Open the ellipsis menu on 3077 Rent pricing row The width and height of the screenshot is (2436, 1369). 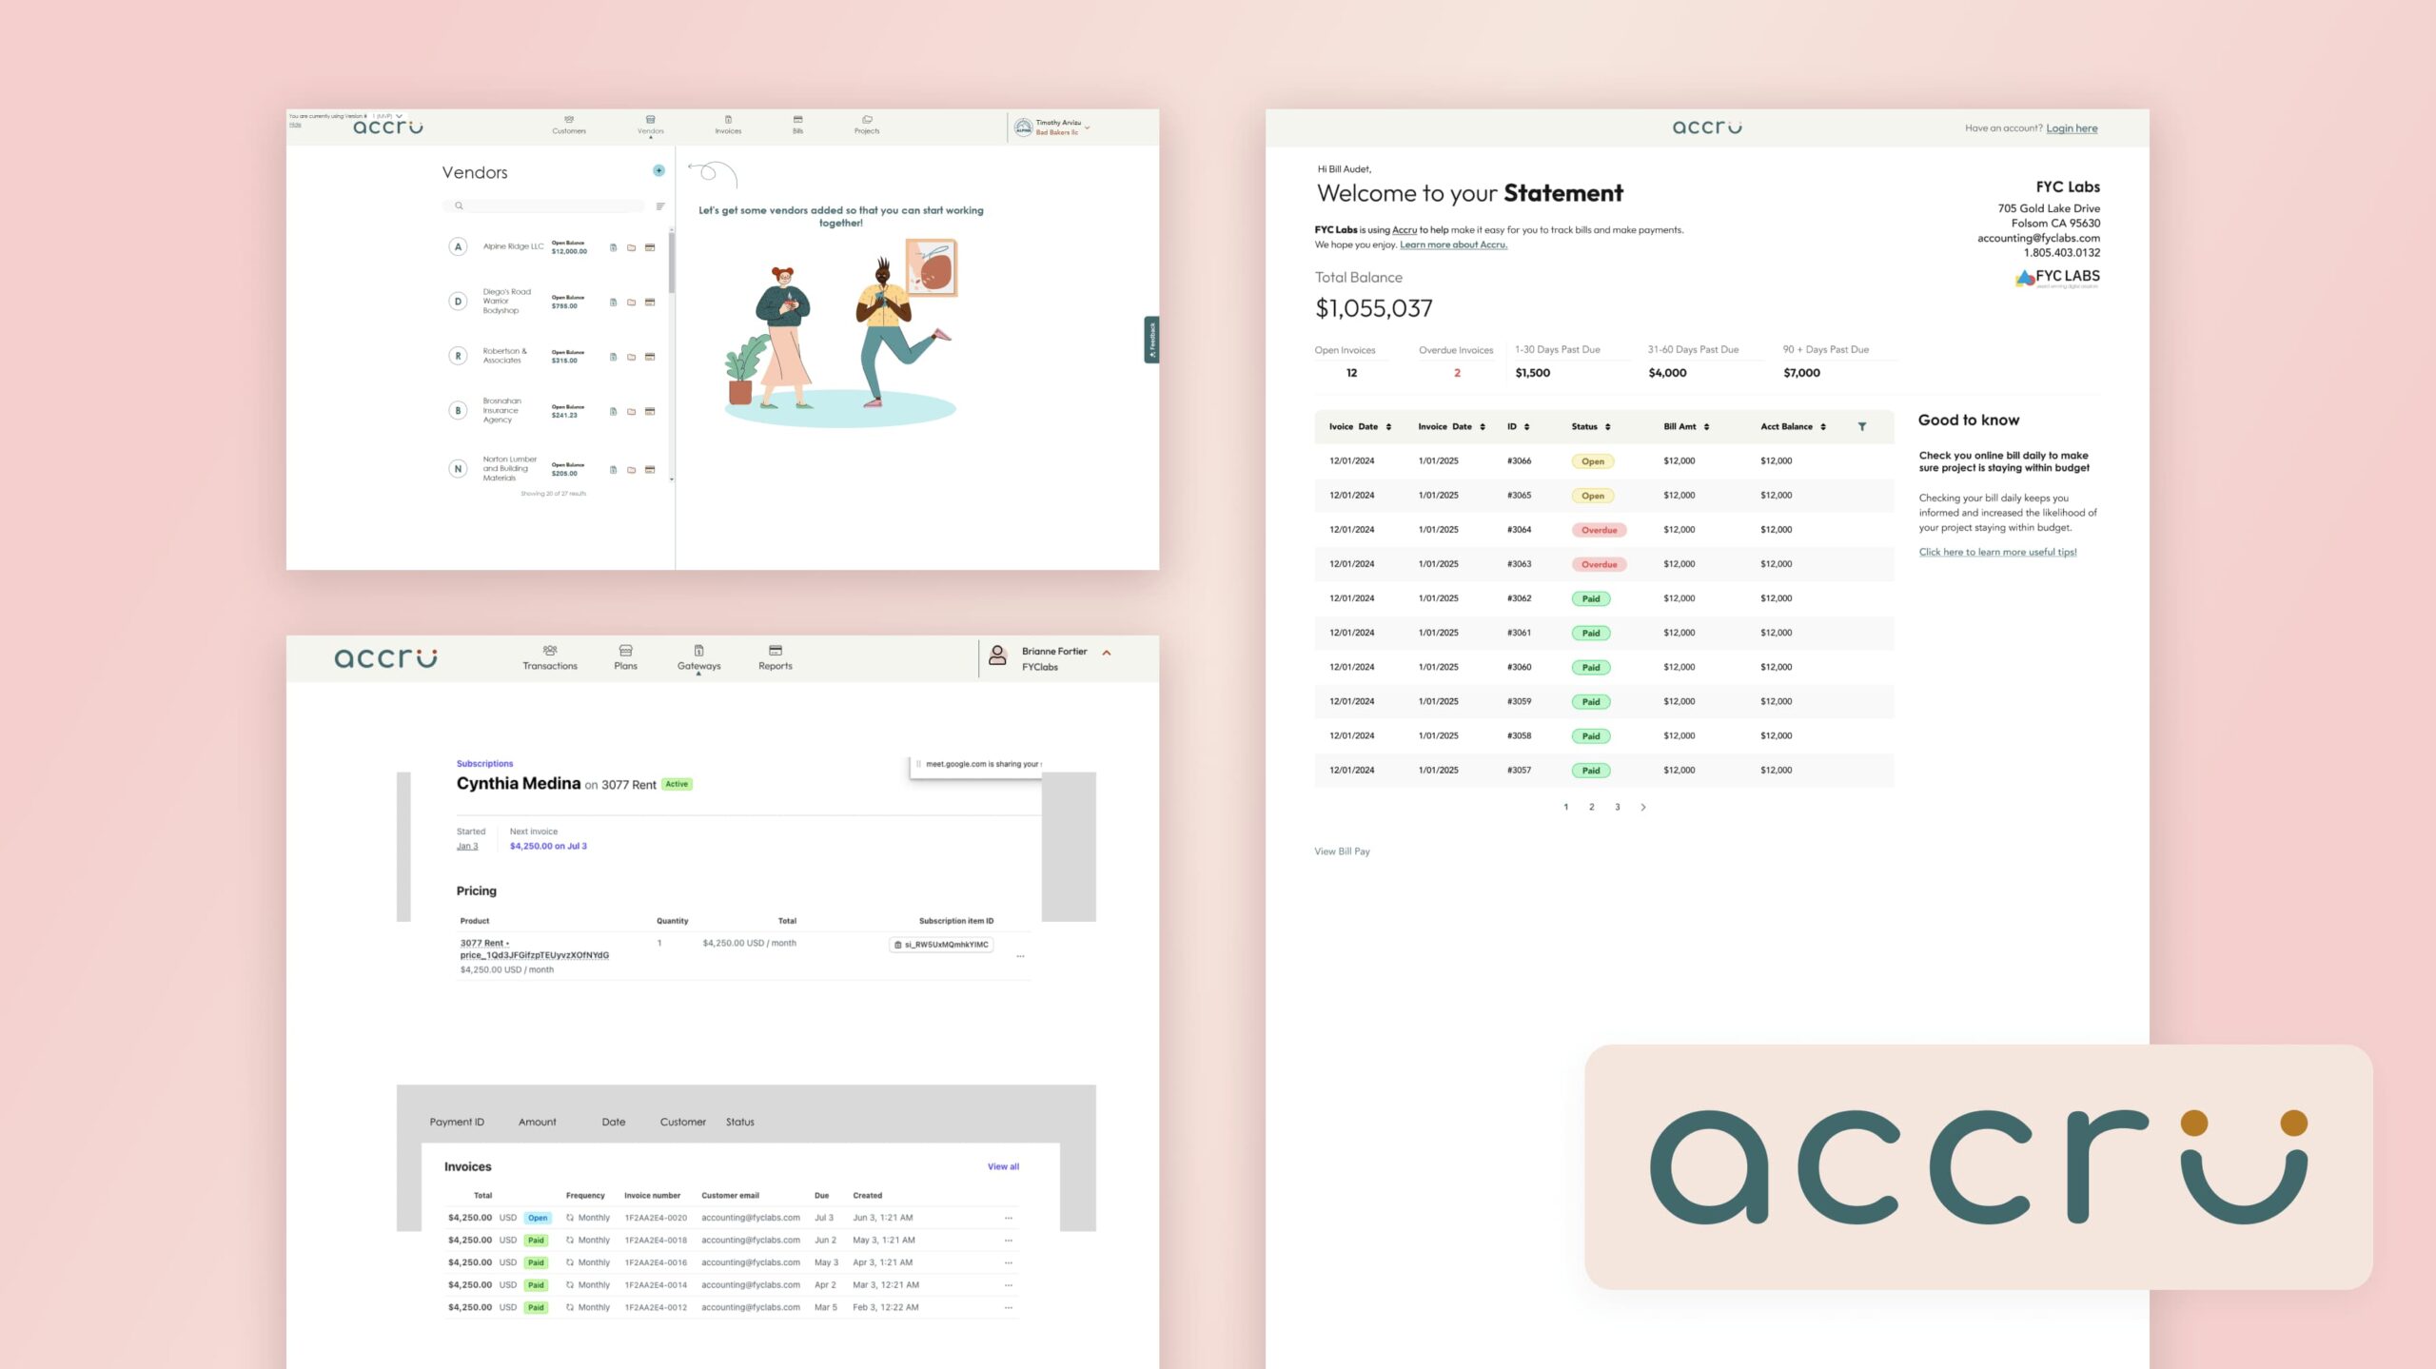(1020, 956)
